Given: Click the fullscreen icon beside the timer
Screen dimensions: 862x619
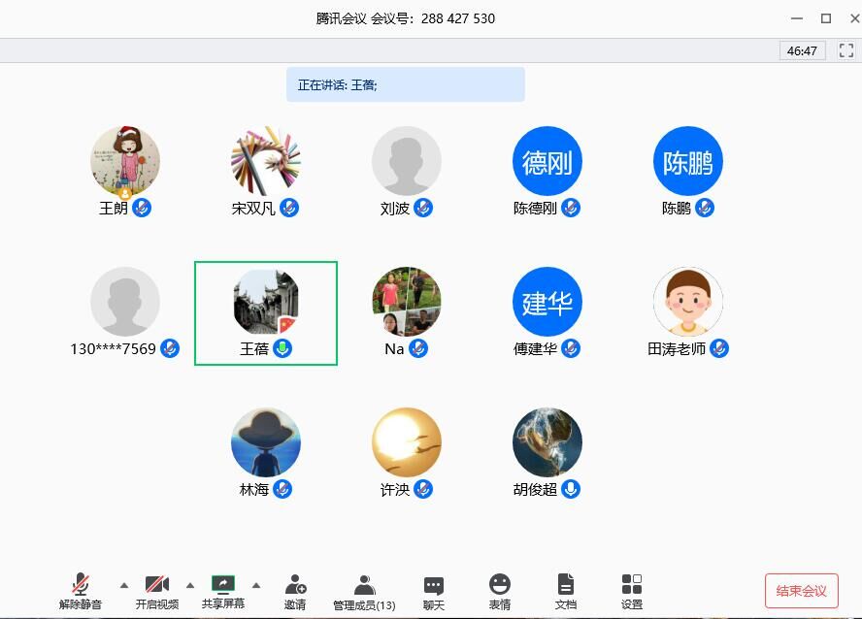Looking at the screenshot, I should (x=844, y=50).
